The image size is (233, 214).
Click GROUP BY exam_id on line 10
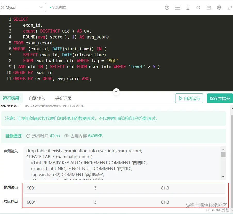pyautogui.click(x=33, y=73)
